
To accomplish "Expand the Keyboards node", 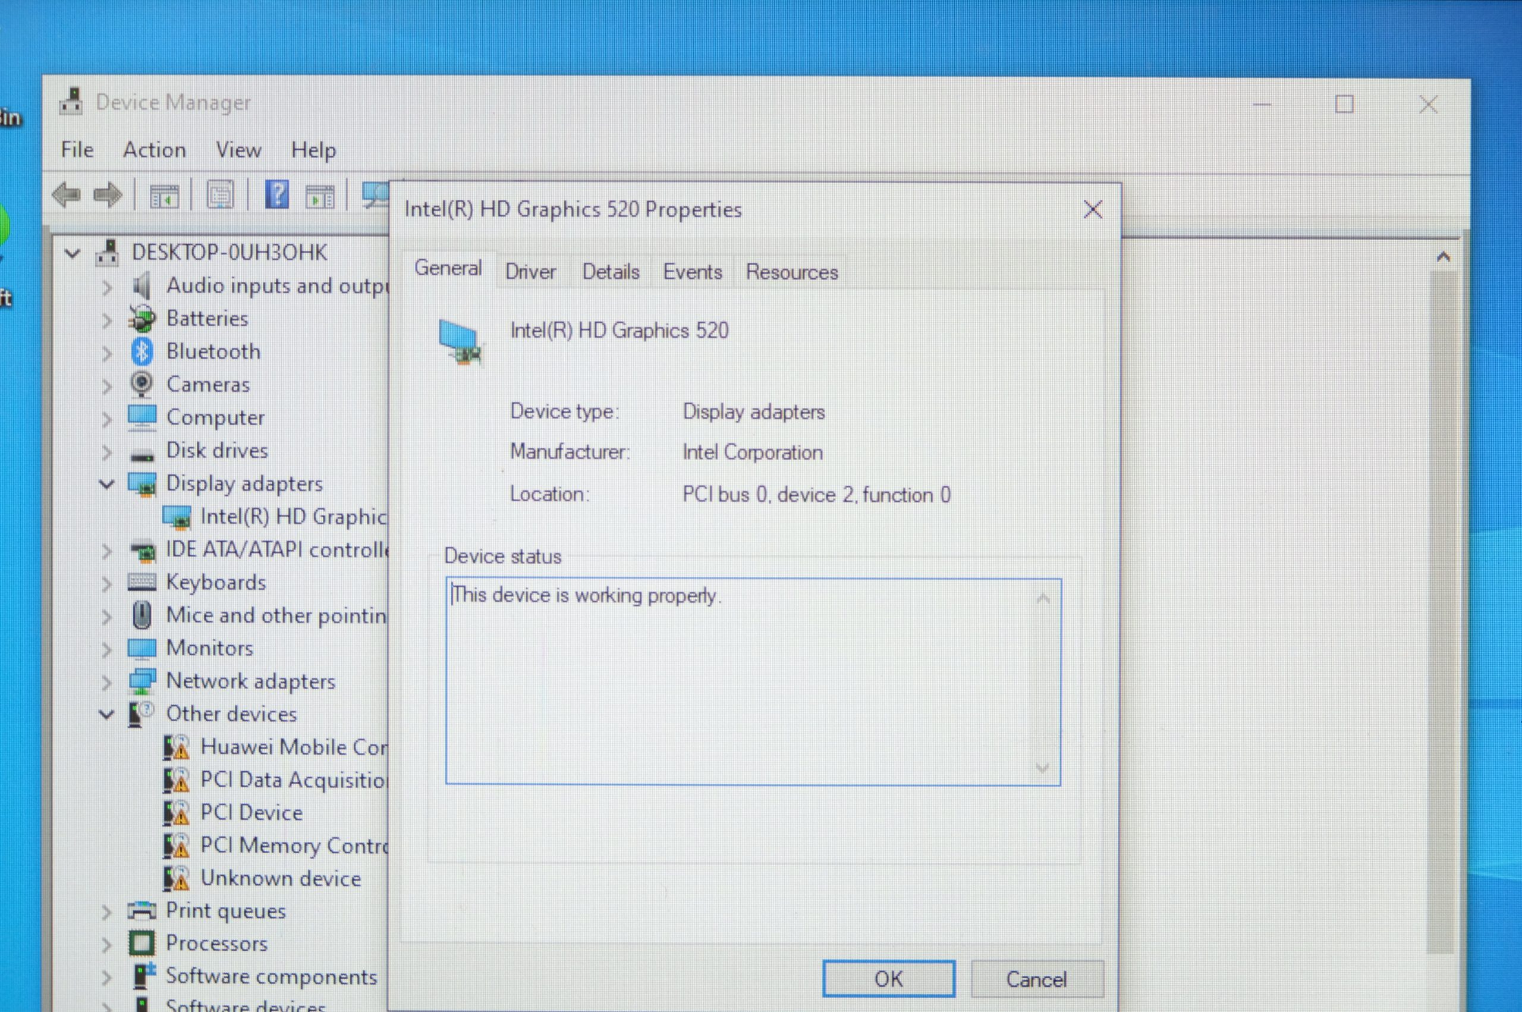I will click(x=107, y=583).
